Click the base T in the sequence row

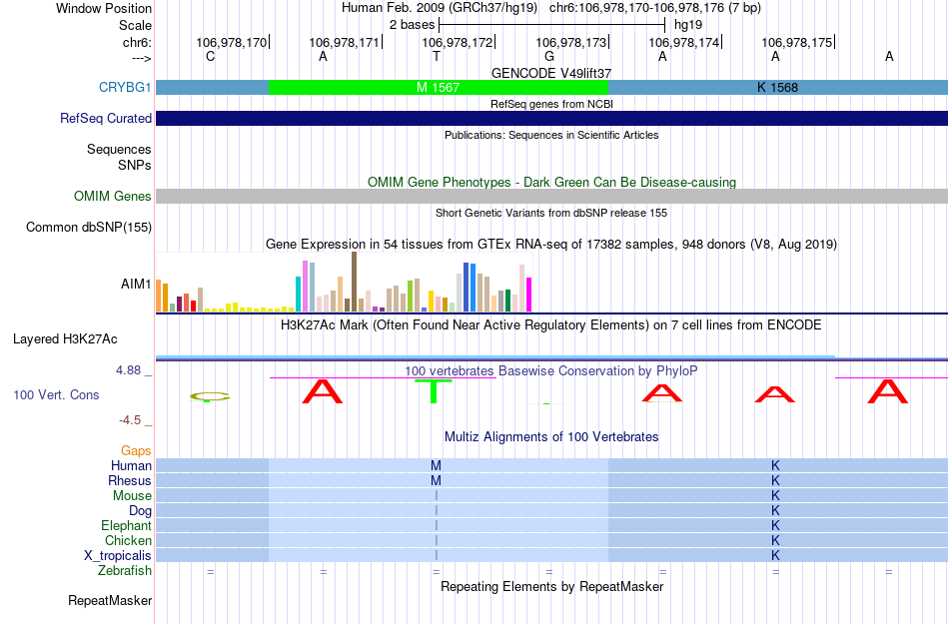pyautogui.click(x=437, y=56)
